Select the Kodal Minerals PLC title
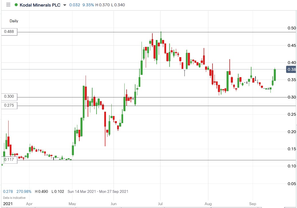 40,5
